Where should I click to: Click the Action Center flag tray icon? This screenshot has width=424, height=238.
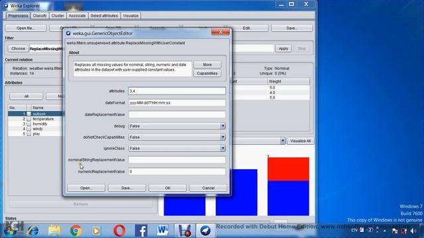pyautogui.click(x=395, y=231)
